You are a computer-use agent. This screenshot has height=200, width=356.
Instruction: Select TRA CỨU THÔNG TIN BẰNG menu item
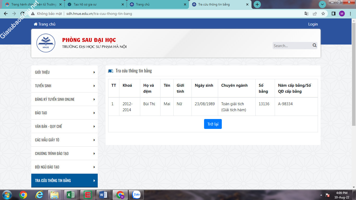(64, 180)
